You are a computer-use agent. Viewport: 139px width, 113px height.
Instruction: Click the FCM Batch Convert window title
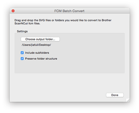click(69, 11)
